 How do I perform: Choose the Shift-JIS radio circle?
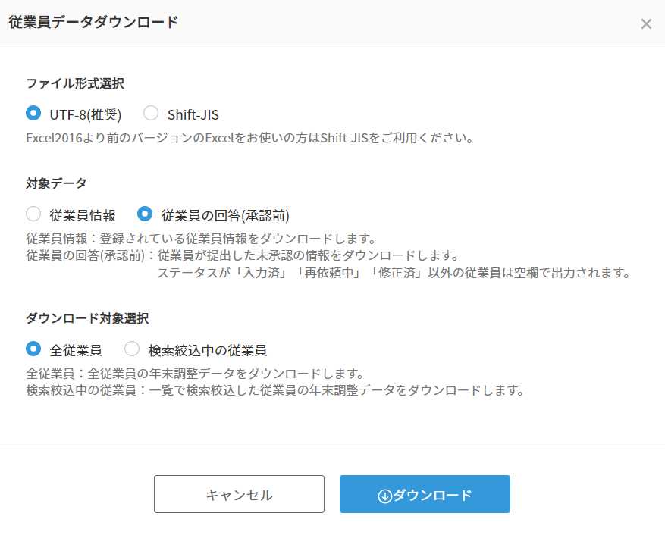(x=151, y=113)
